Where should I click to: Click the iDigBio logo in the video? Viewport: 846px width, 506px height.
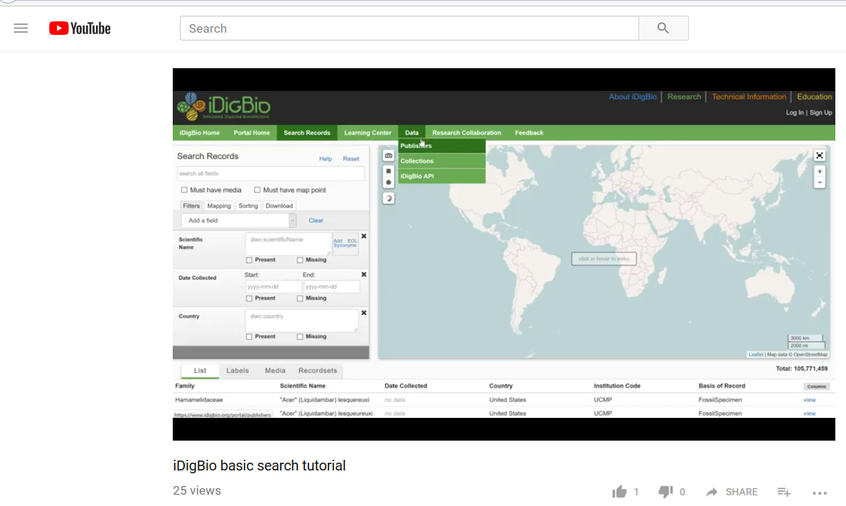[x=224, y=106]
